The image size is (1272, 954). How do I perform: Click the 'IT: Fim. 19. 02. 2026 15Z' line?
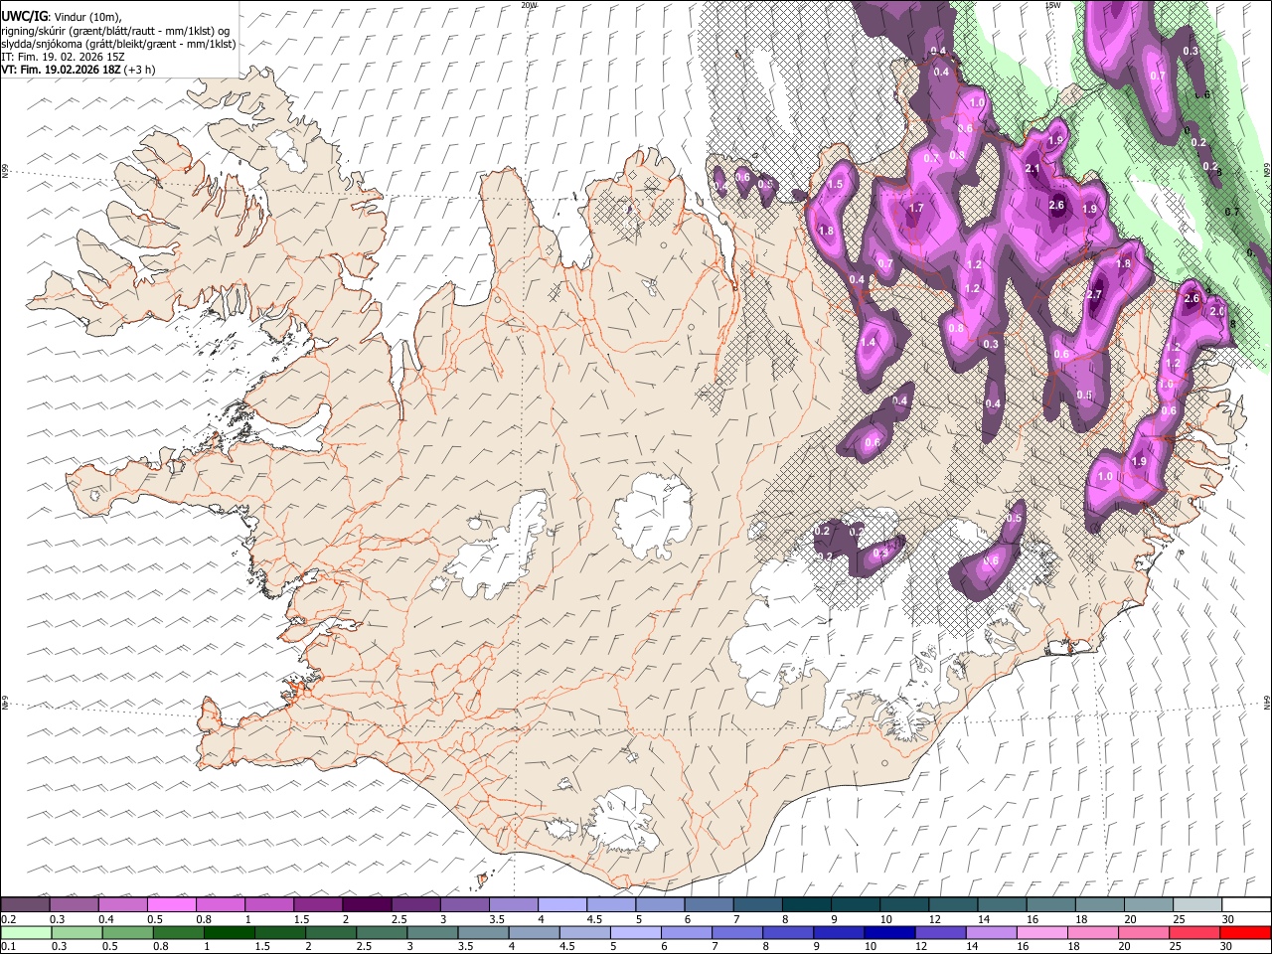click(63, 57)
